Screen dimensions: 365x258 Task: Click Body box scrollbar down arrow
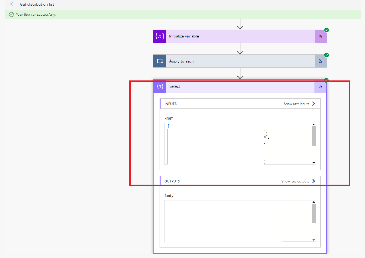click(313, 240)
